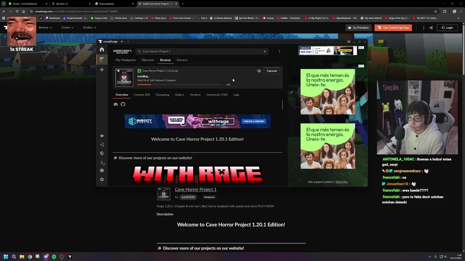The image size is (465, 261).
Task: Open the Serpias | Kick bookmark
Action: pos(99,18)
